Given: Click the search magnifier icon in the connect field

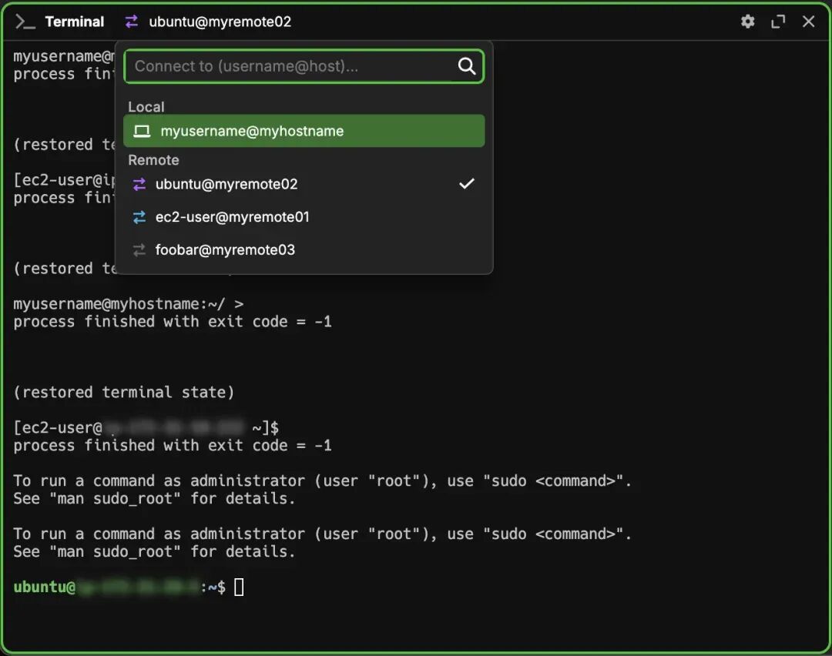Looking at the screenshot, I should pos(466,66).
